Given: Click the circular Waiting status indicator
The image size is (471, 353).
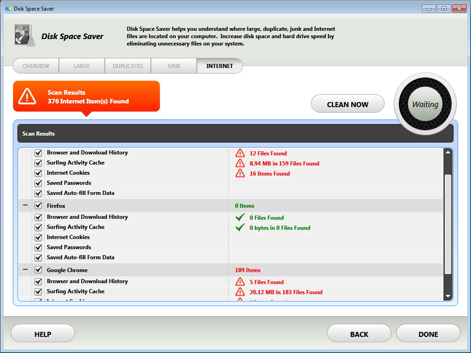Looking at the screenshot, I should [425, 104].
